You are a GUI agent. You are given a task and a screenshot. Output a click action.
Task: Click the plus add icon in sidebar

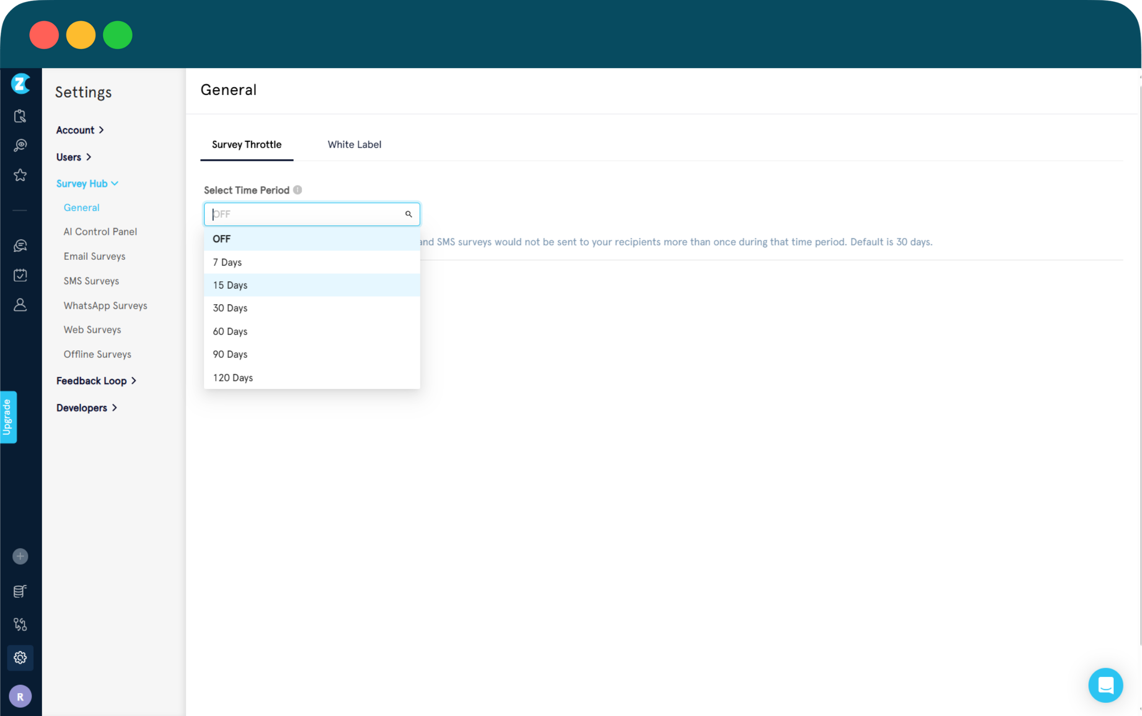click(x=20, y=556)
